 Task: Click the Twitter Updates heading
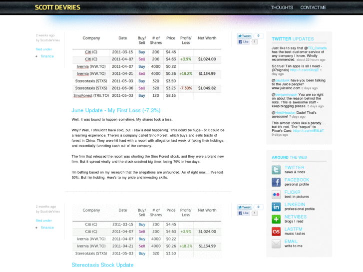[x=293, y=39]
